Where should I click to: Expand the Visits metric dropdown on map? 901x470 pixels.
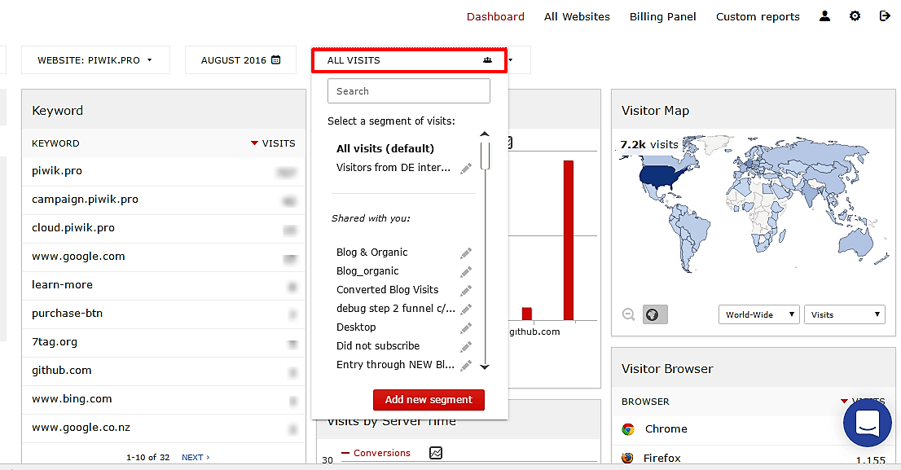[x=844, y=314]
